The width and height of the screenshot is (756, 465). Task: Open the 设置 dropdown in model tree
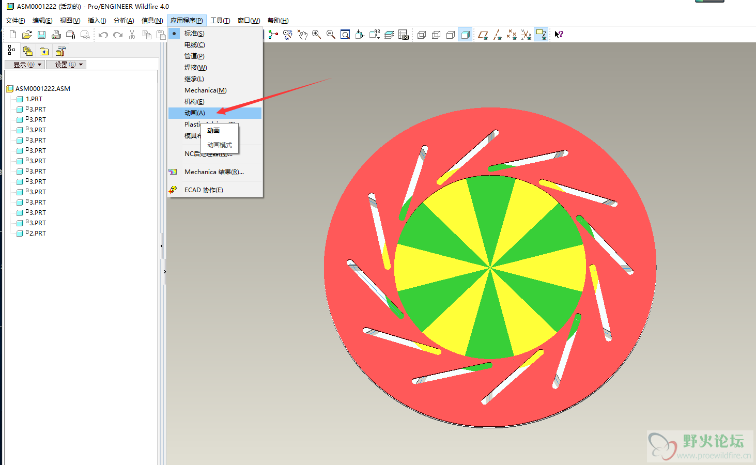66,65
